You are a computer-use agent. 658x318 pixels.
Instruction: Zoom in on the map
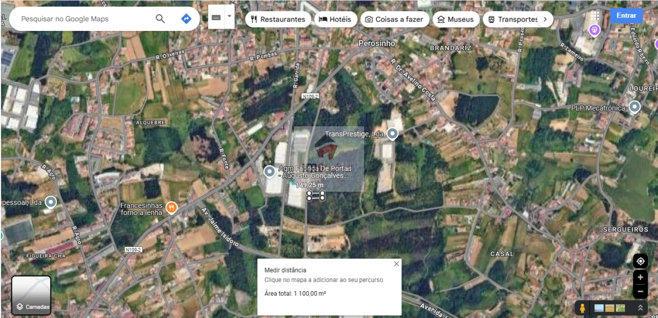pyautogui.click(x=640, y=277)
